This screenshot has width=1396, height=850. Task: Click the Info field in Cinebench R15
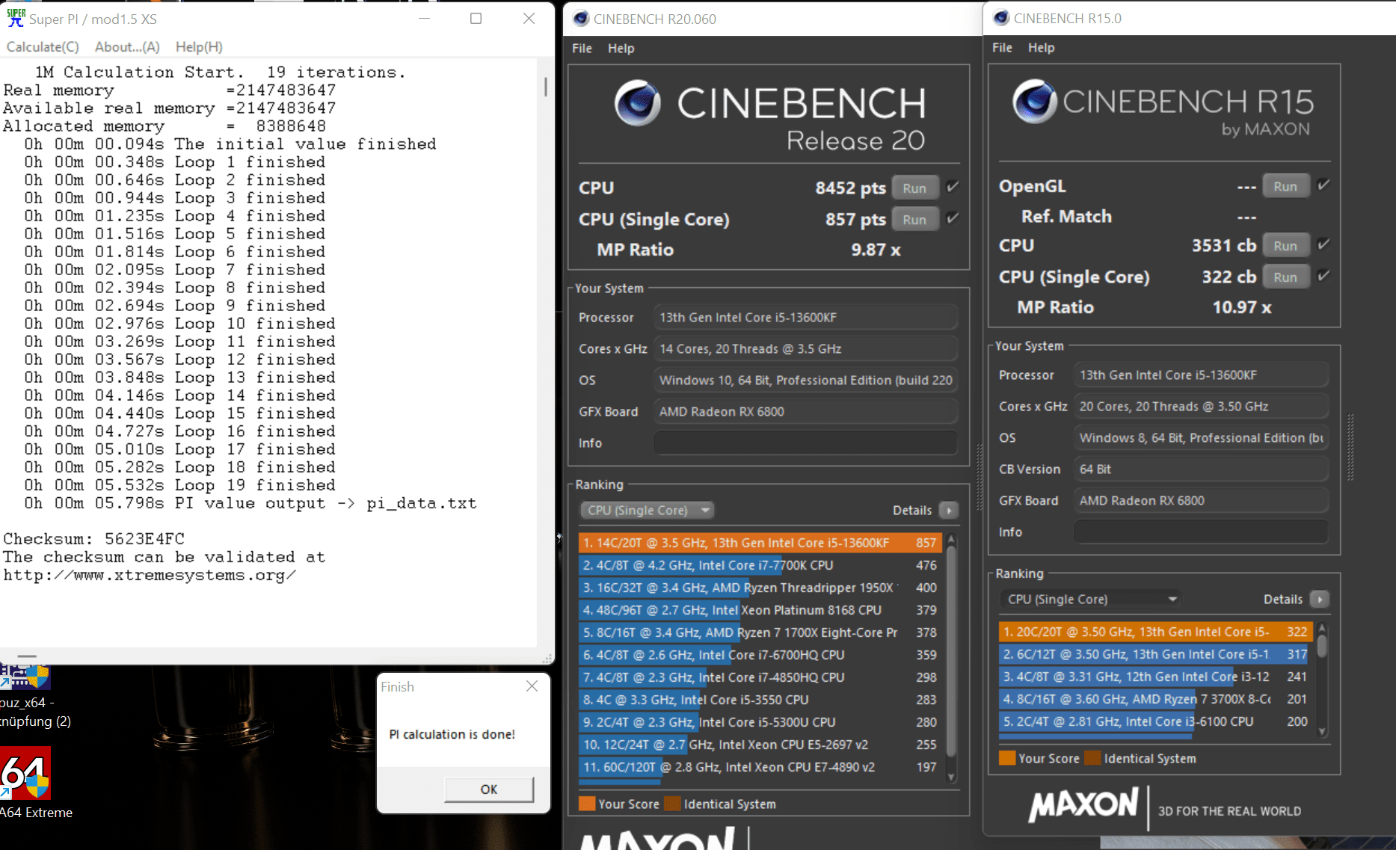1201,532
